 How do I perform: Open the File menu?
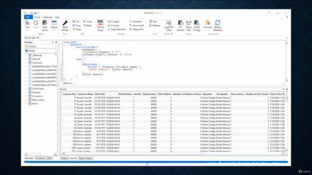coord(28,17)
